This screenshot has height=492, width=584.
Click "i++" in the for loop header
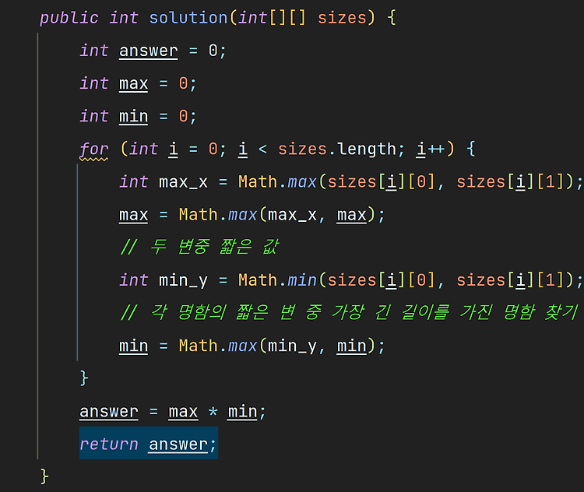coord(431,149)
